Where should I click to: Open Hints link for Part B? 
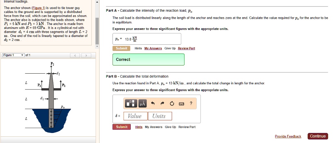click(139, 127)
